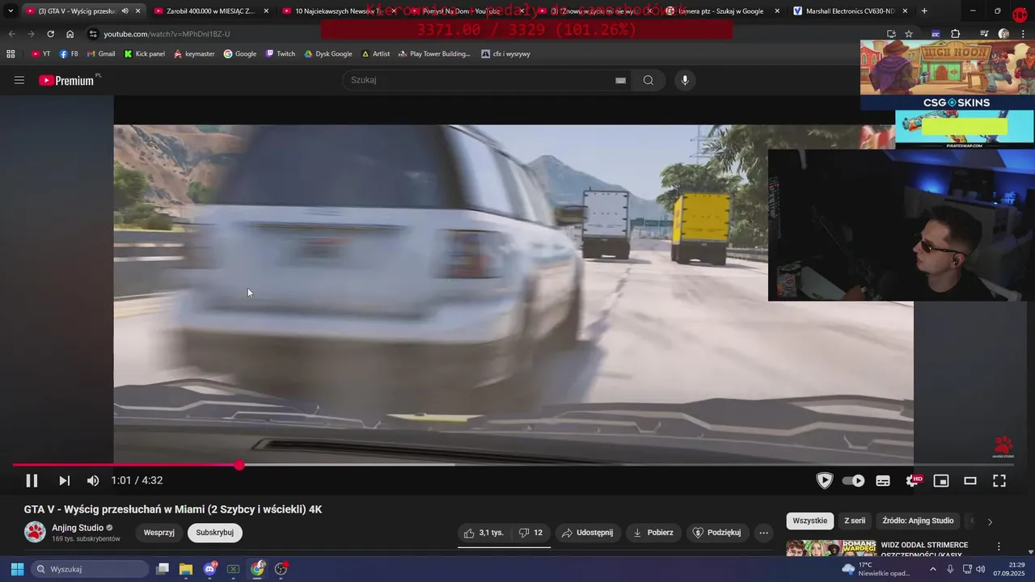Image resolution: width=1035 pixels, height=582 pixels.
Task: Click the taskbar Wyszukaj search box
Action: [x=89, y=569]
